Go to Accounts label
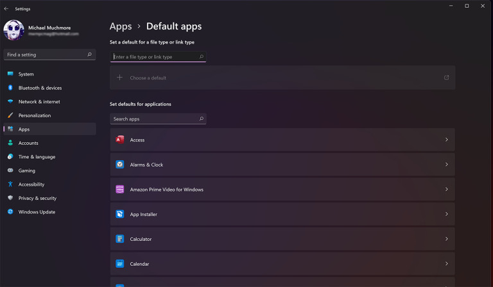This screenshot has width=493, height=287. pyautogui.click(x=28, y=143)
